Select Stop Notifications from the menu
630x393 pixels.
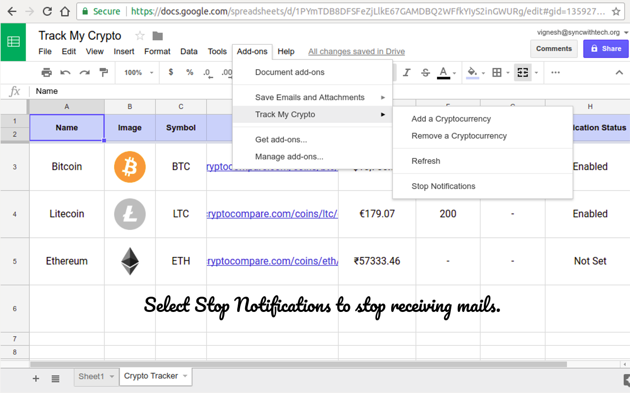click(x=443, y=186)
